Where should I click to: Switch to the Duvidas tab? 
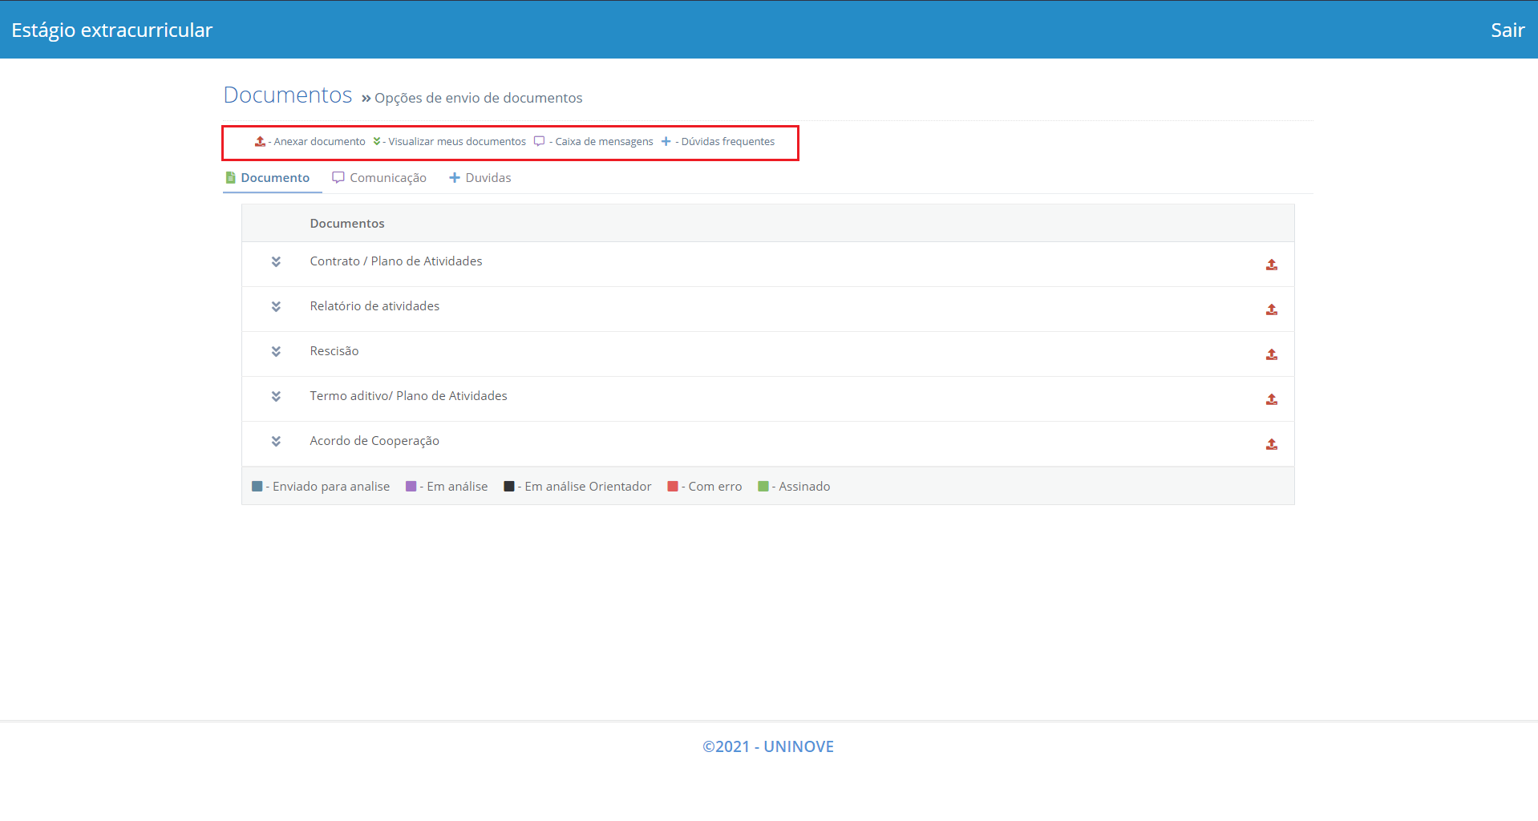(480, 178)
